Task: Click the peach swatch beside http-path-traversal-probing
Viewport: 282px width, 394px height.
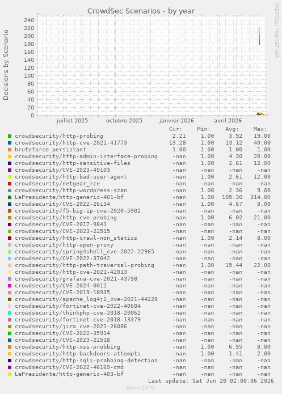Action: click(x=10, y=265)
